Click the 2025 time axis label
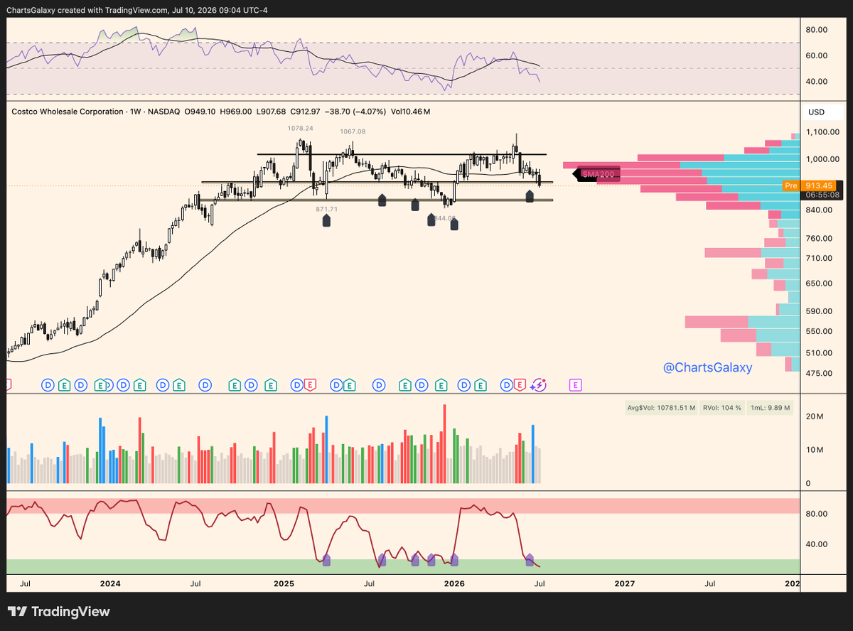 [x=284, y=583]
